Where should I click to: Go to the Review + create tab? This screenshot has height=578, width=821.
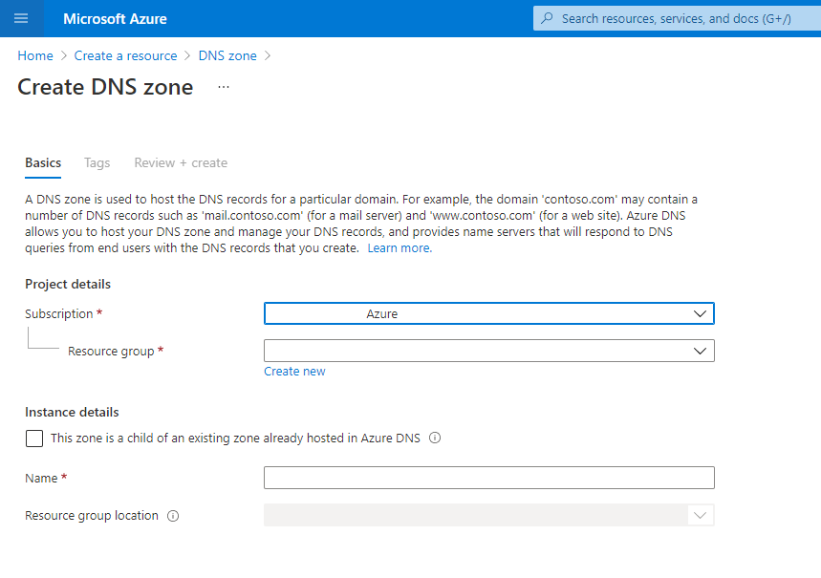pos(181,162)
